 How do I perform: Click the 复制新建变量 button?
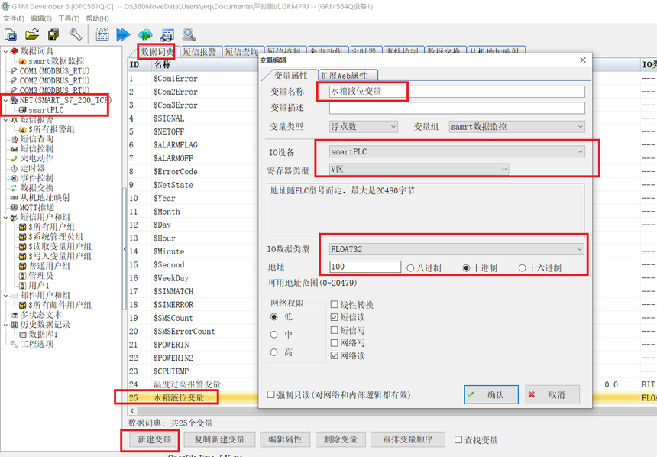tap(219, 439)
